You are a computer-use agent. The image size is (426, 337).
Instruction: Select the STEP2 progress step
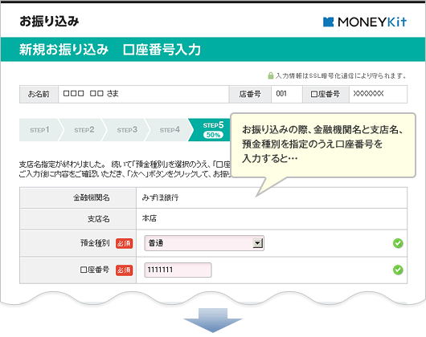tap(84, 130)
